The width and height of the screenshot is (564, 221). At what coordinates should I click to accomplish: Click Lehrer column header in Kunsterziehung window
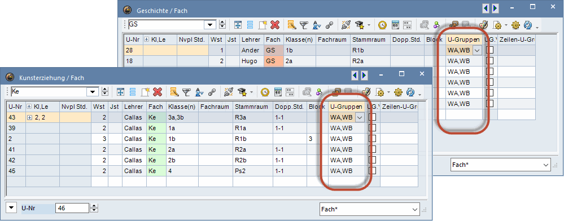134,107
